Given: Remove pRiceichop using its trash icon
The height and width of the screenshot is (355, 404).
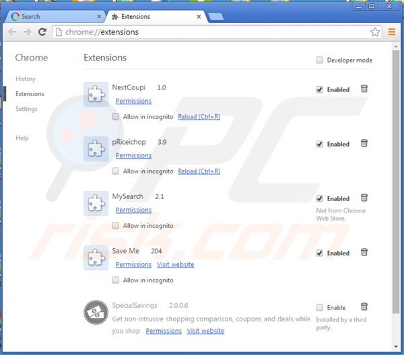Looking at the screenshot, I should (364, 143).
